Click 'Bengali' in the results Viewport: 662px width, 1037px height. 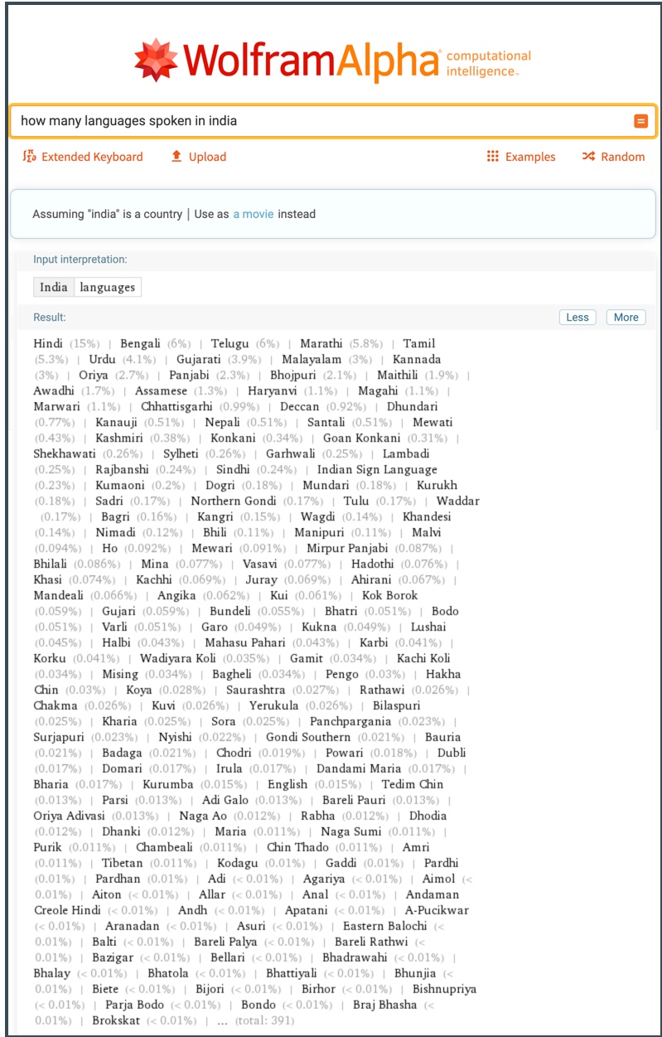click(142, 343)
